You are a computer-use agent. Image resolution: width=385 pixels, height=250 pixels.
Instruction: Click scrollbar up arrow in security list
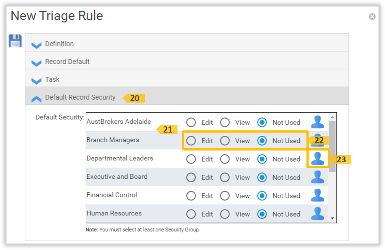[332, 117]
